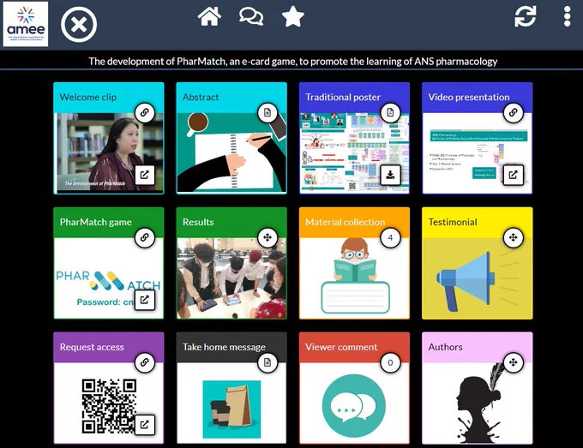The width and height of the screenshot is (583, 448).
Task: Click the home icon in top bar
Action: pos(209,17)
